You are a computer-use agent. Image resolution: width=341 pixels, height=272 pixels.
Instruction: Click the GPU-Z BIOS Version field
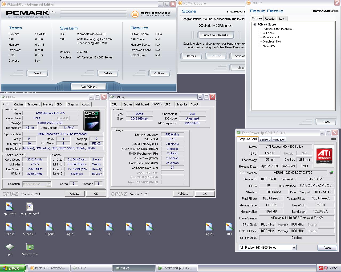coord(293,173)
